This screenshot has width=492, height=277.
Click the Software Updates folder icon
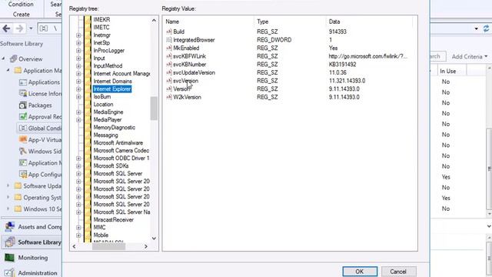pyautogui.click(x=18, y=186)
